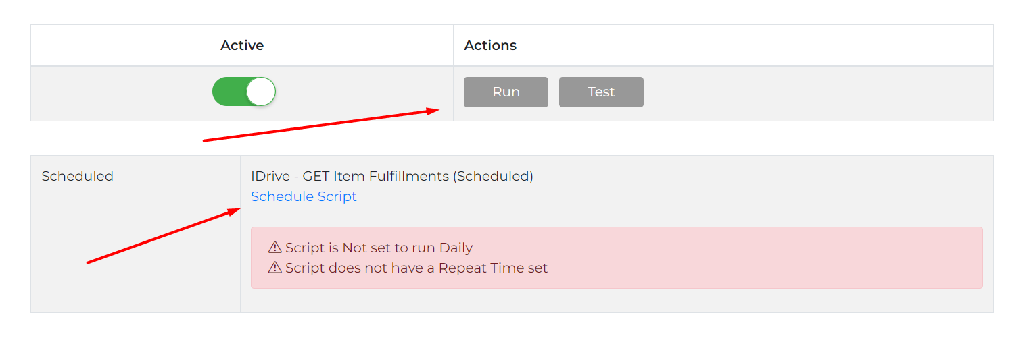1027x342 pixels.
Task: Click the green track of the Active toggle
Action: click(x=228, y=92)
